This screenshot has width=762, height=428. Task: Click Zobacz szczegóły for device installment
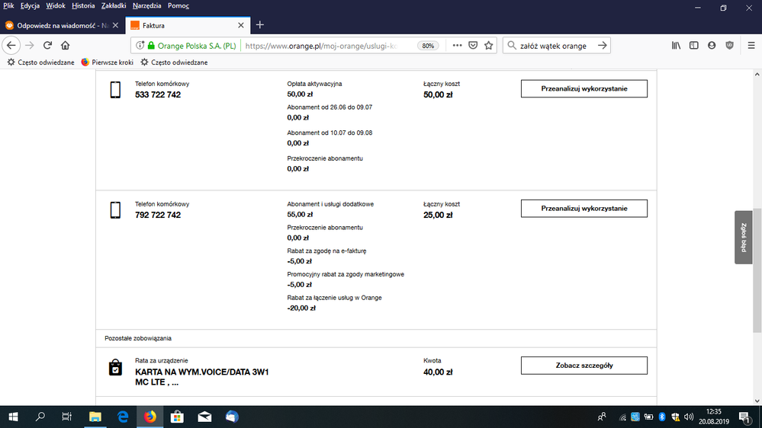tap(584, 366)
